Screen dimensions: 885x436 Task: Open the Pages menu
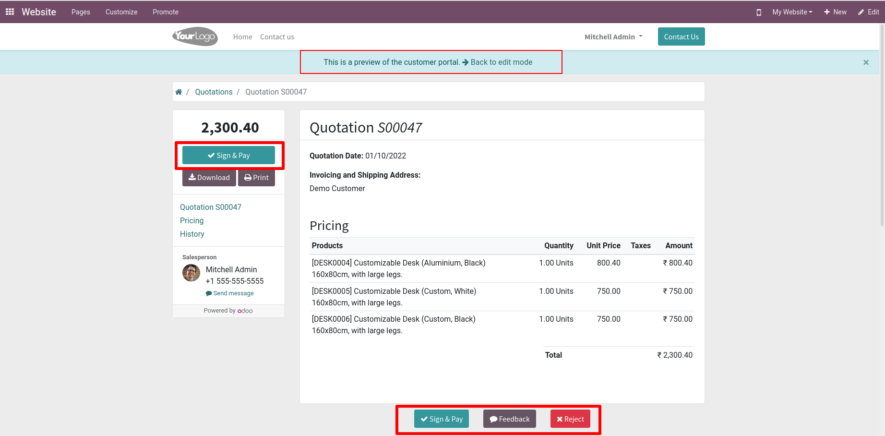[x=81, y=12]
